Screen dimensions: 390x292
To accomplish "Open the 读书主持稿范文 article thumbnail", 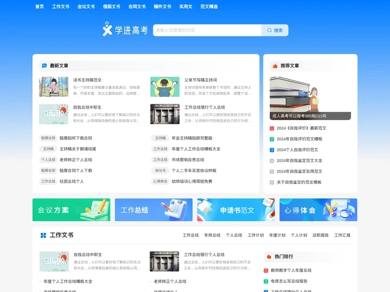I will click(54, 87).
